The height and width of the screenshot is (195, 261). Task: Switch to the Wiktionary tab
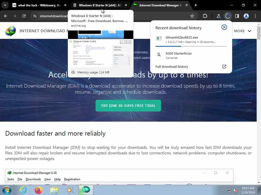[40, 5]
